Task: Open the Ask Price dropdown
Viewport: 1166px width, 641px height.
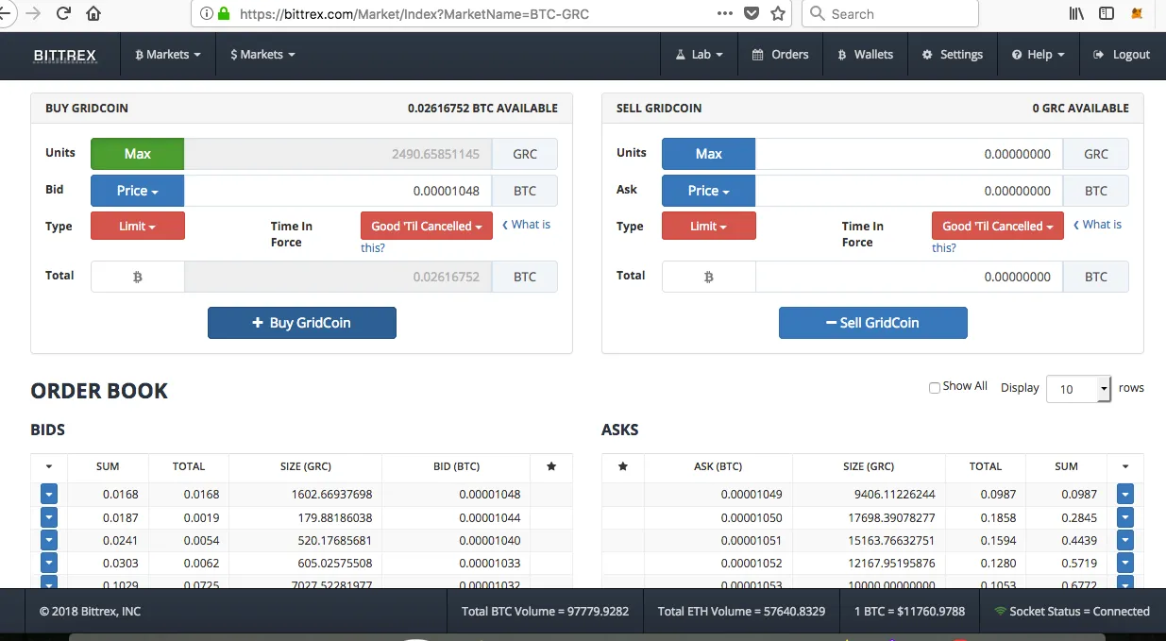Action: [x=708, y=191]
